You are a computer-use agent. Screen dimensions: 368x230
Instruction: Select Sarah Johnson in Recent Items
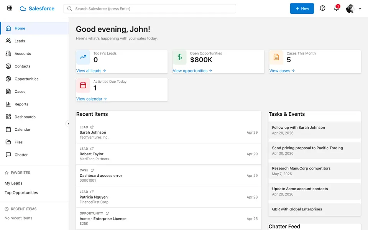tap(169, 132)
